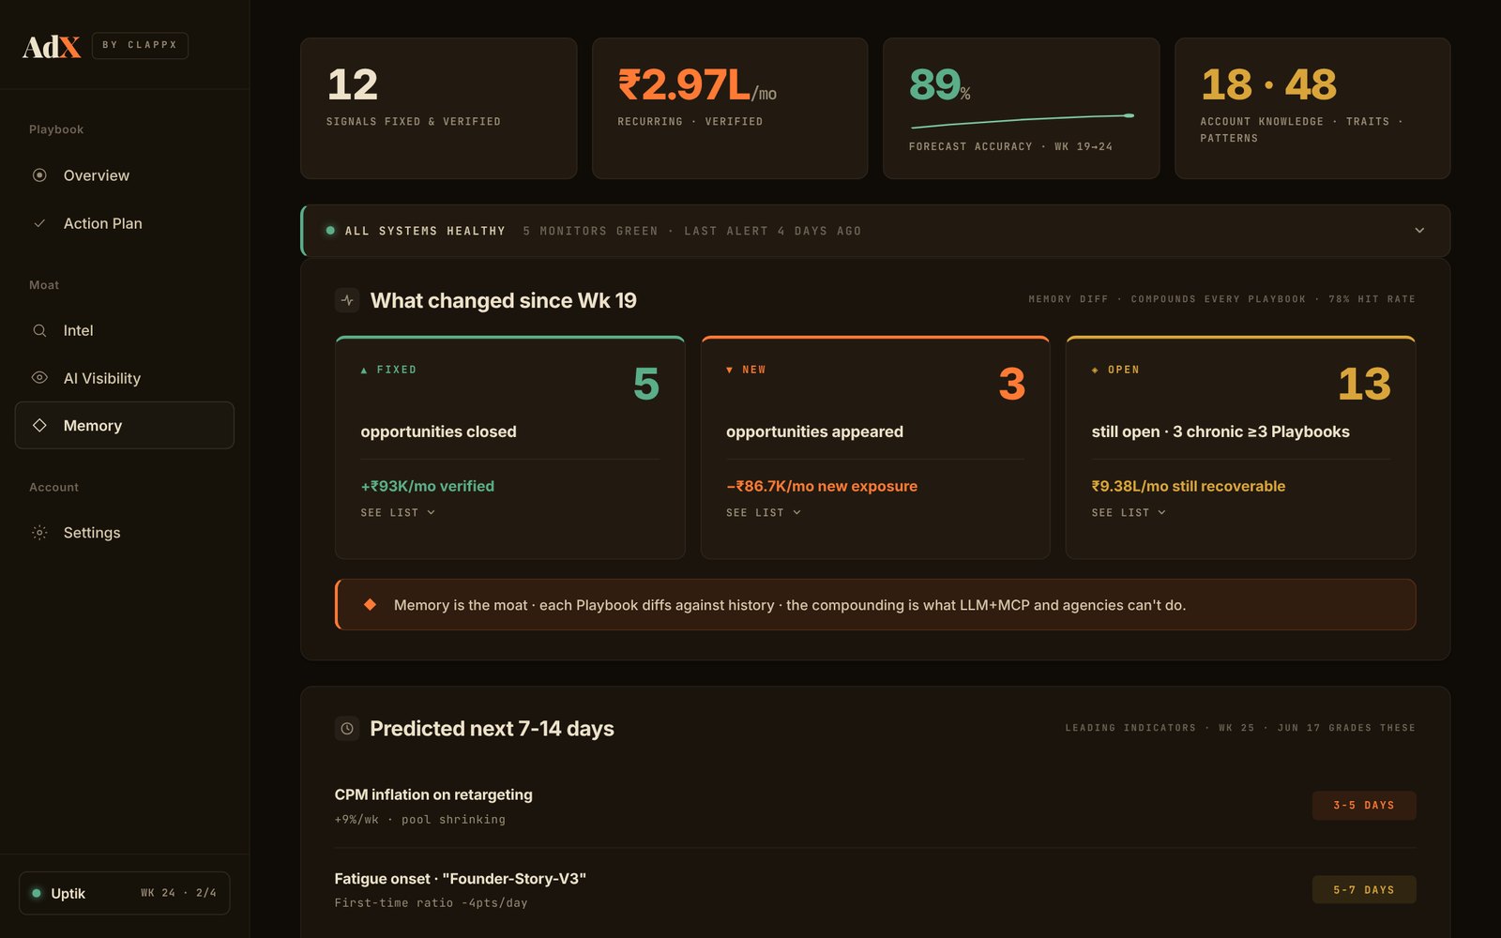The height and width of the screenshot is (938, 1501).
Task: Click the 5-7 DAYS badge
Action: tap(1364, 890)
